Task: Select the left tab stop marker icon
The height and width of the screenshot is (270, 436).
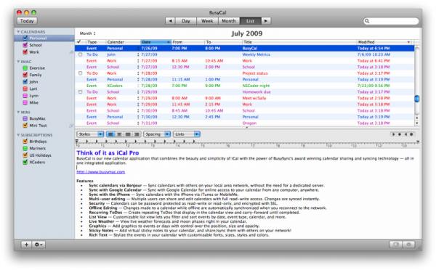Action: pos(393,134)
